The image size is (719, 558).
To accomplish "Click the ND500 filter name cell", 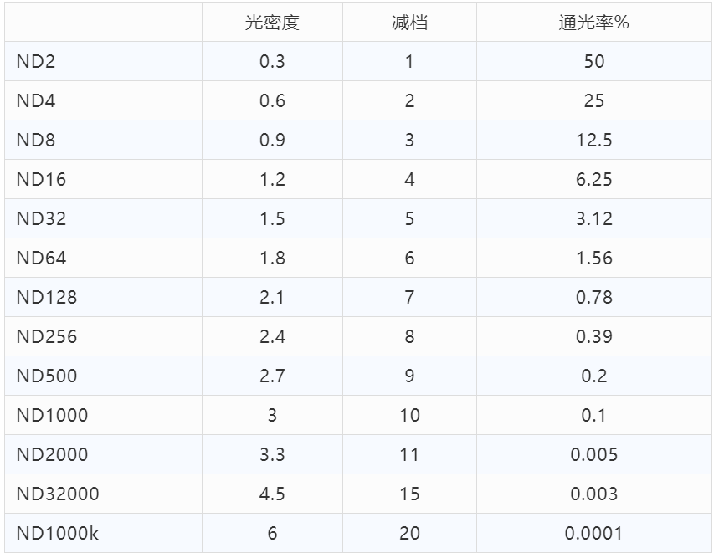I will [x=46, y=376].
